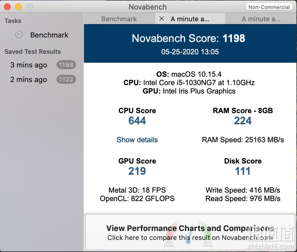The image size is (297, 252).
Task: Open the Benchmark task in sidebar
Action: point(42,35)
